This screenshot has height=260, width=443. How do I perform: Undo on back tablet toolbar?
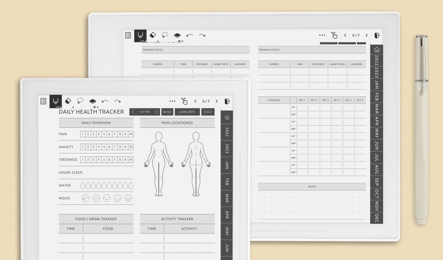pos(190,35)
